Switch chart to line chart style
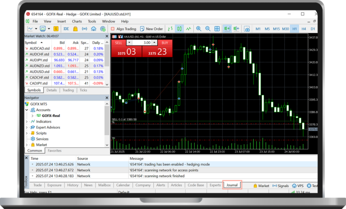346x209 pixels. [x=188, y=29]
